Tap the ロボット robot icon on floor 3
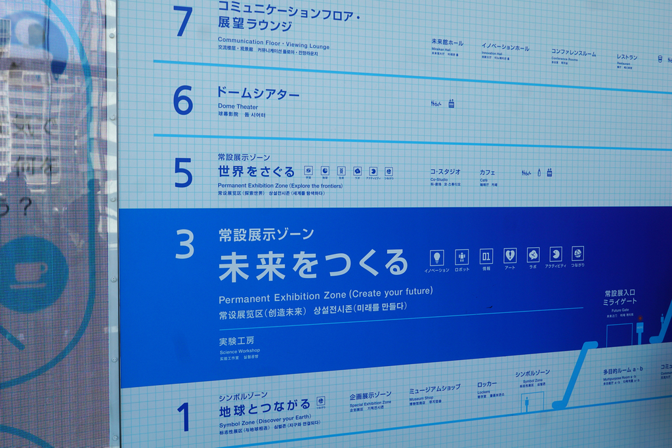The width and height of the screenshot is (672, 448). [461, 257]
